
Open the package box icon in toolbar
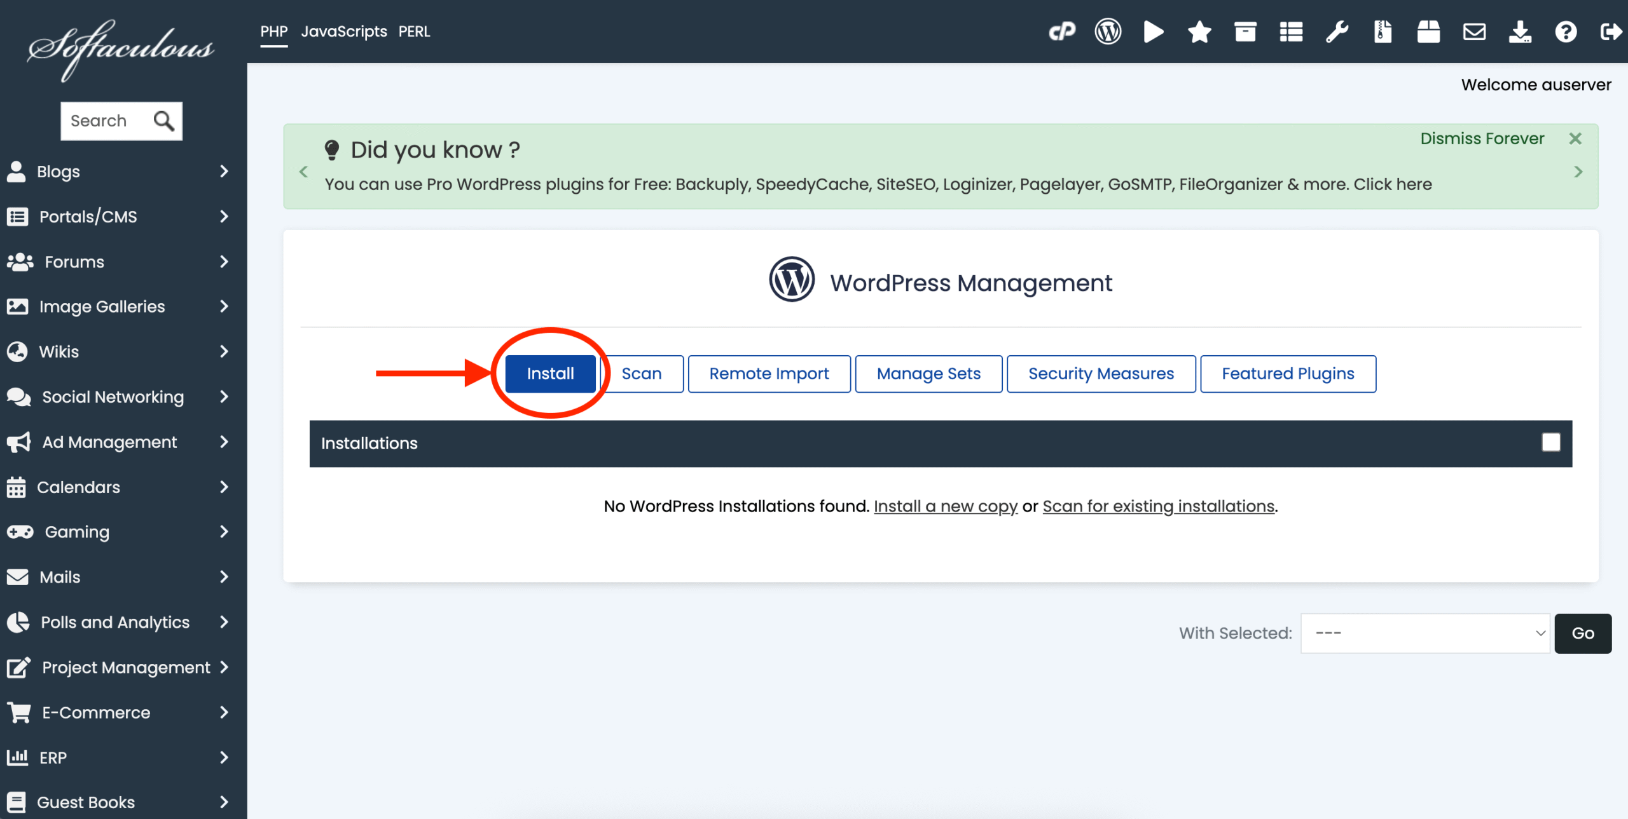click(x=1428, y=31)
